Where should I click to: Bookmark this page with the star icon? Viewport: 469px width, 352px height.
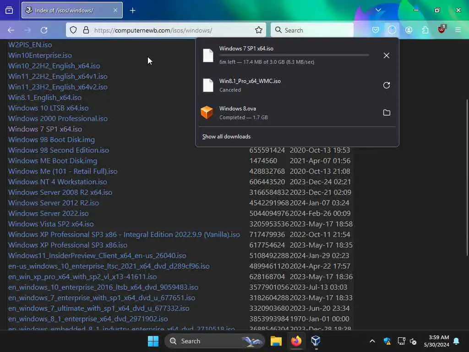click(x=259, y=30)
